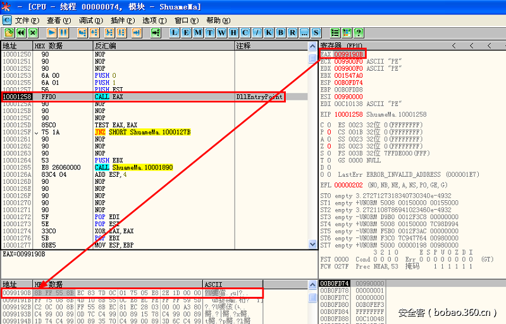Click the Step Over toolbar icon
This screenshot has width=506, height=324.
click(x=95, y=32)
